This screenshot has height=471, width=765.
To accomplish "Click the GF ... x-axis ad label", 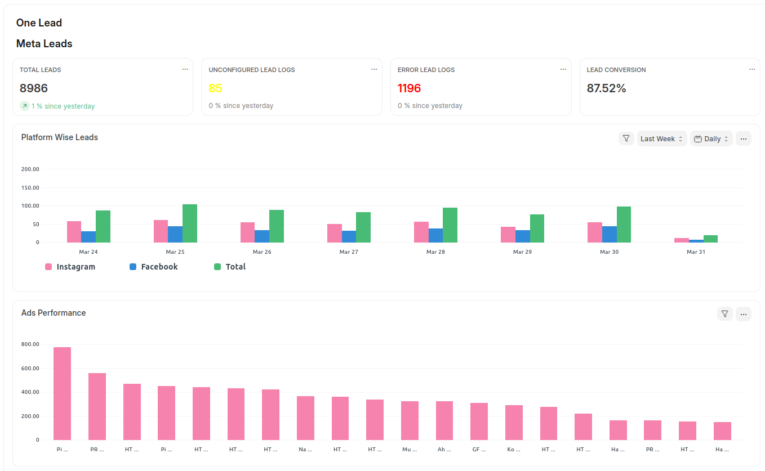I will click(479, 450).
